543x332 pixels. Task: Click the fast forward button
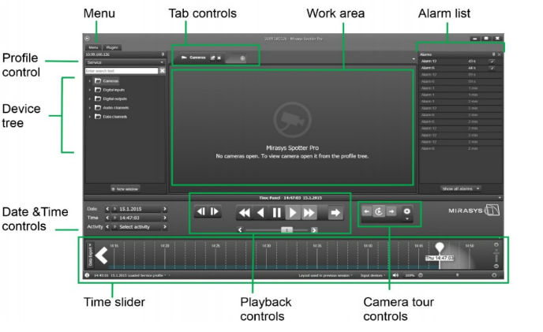point(309,213)
